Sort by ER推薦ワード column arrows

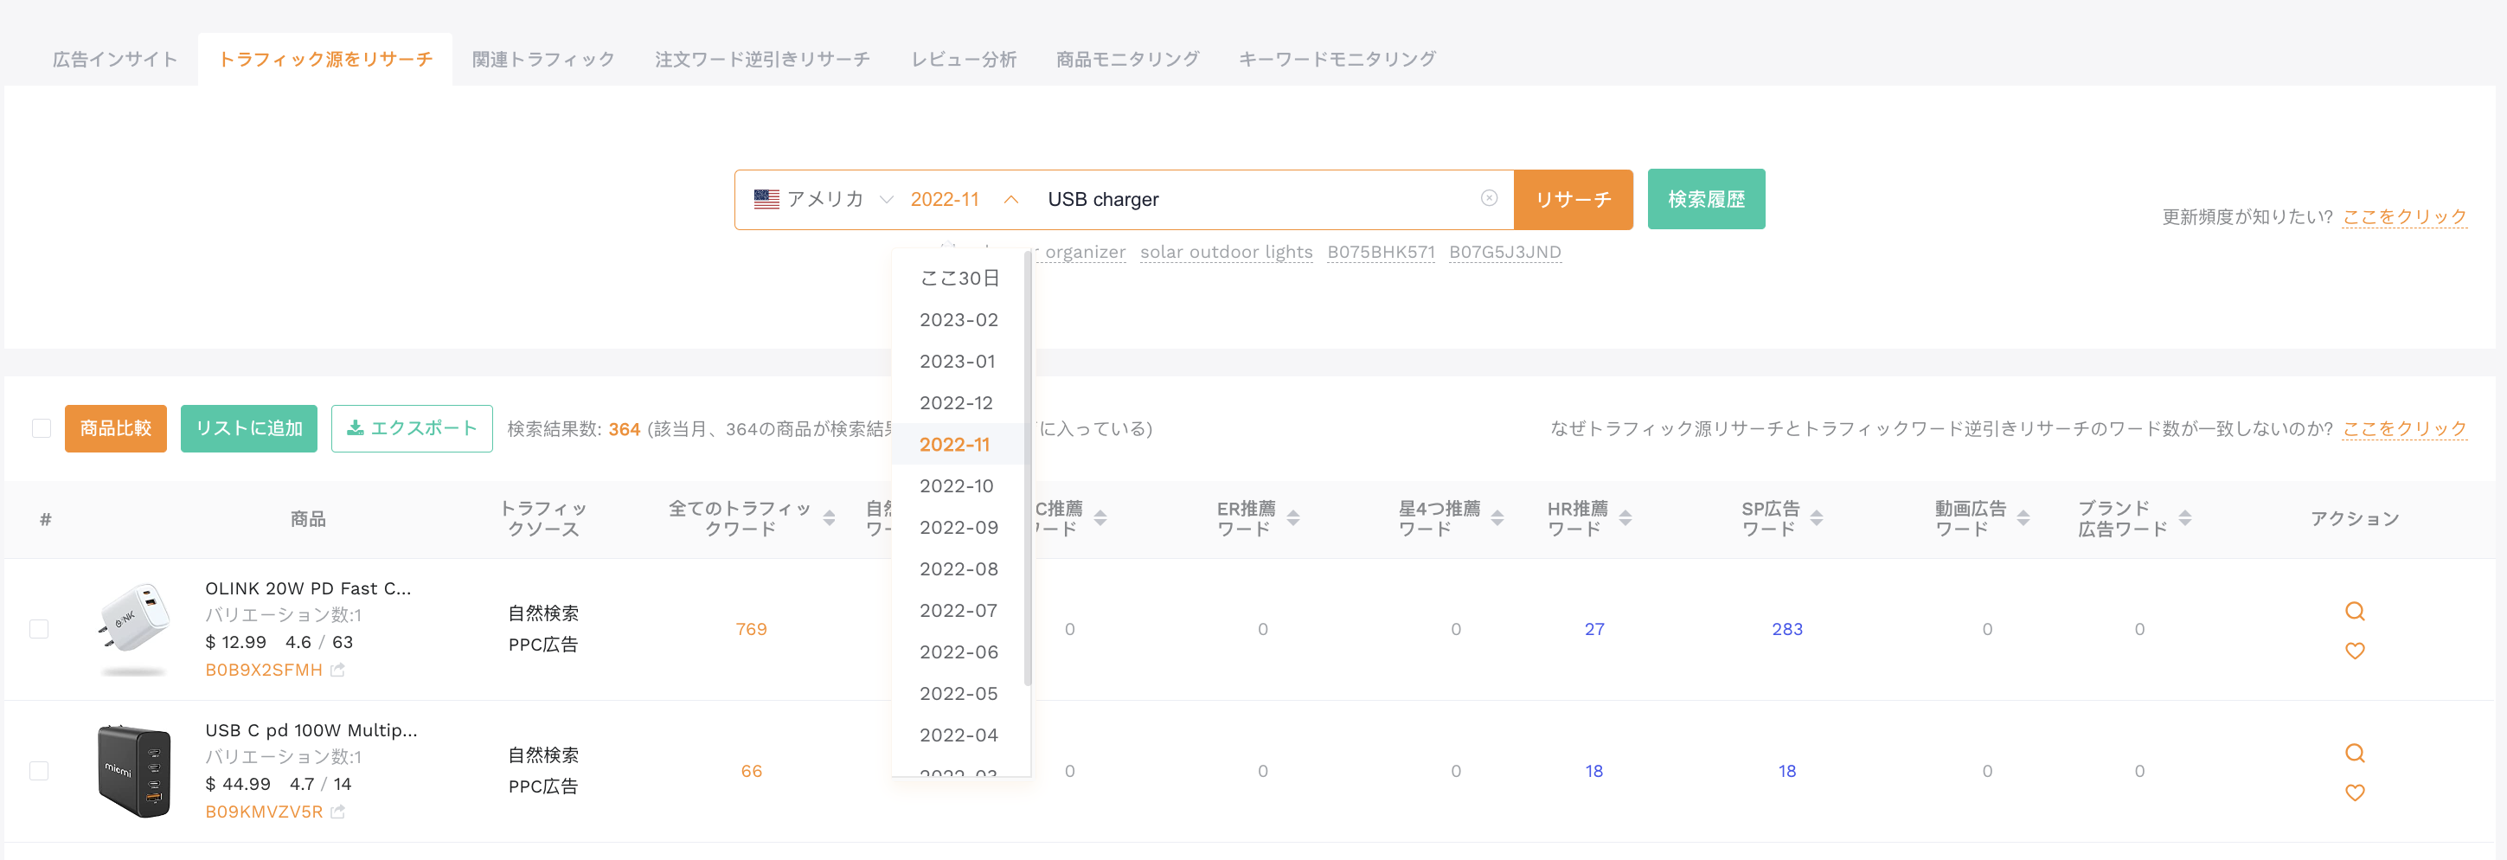(x=1293, y=518)
